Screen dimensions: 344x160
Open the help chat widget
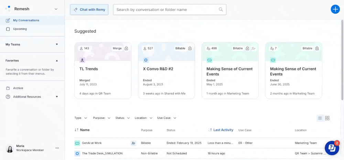click(x=332, y=148)
